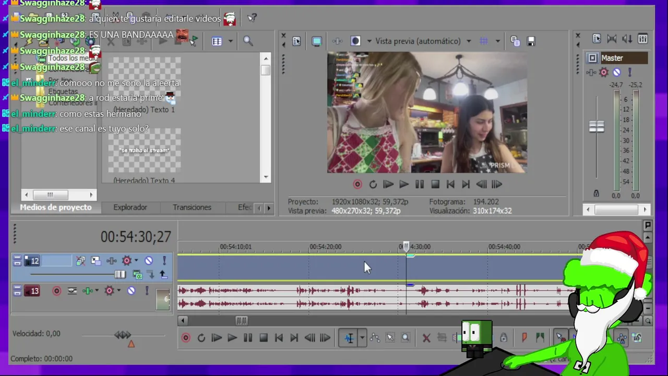Screen dimensions: 668x376
Task: Step to previous frame in preview
Action: pos(482,184)
